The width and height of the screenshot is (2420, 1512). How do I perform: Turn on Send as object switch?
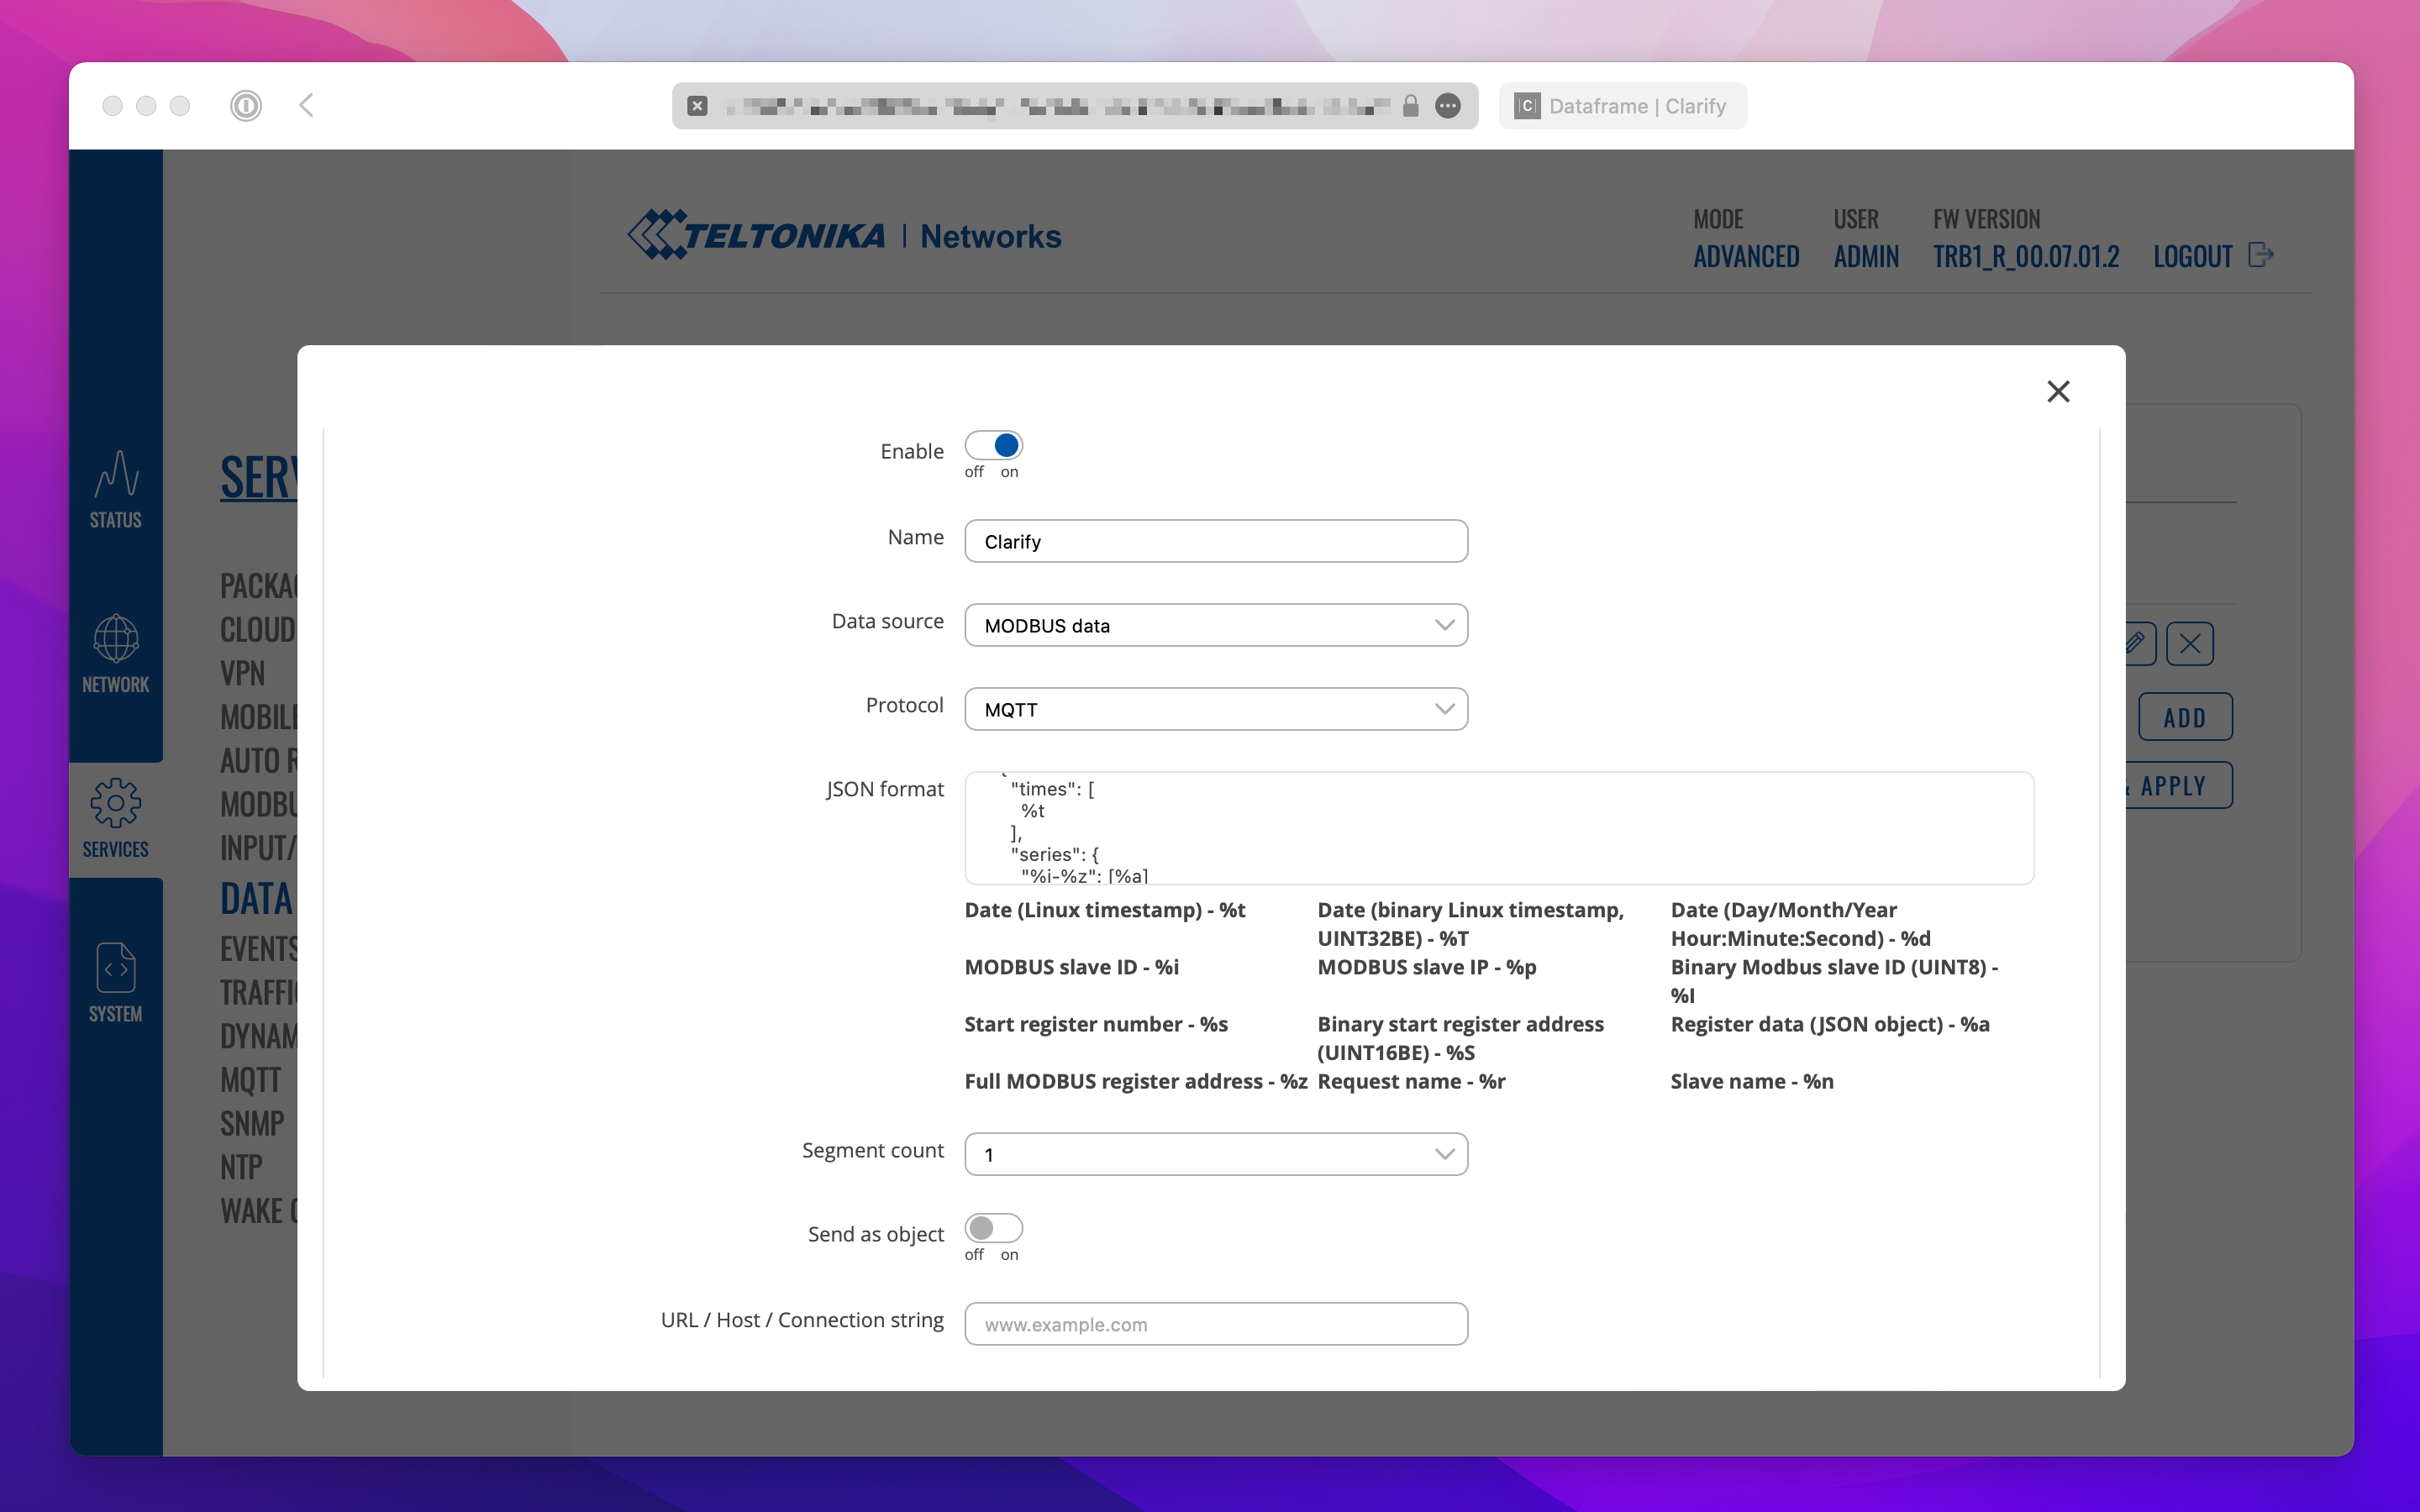993,1228
